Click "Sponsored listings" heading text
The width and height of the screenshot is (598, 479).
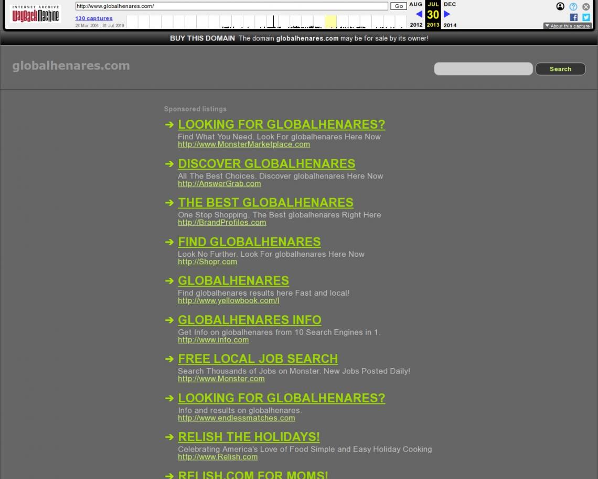tap(195, 109)
